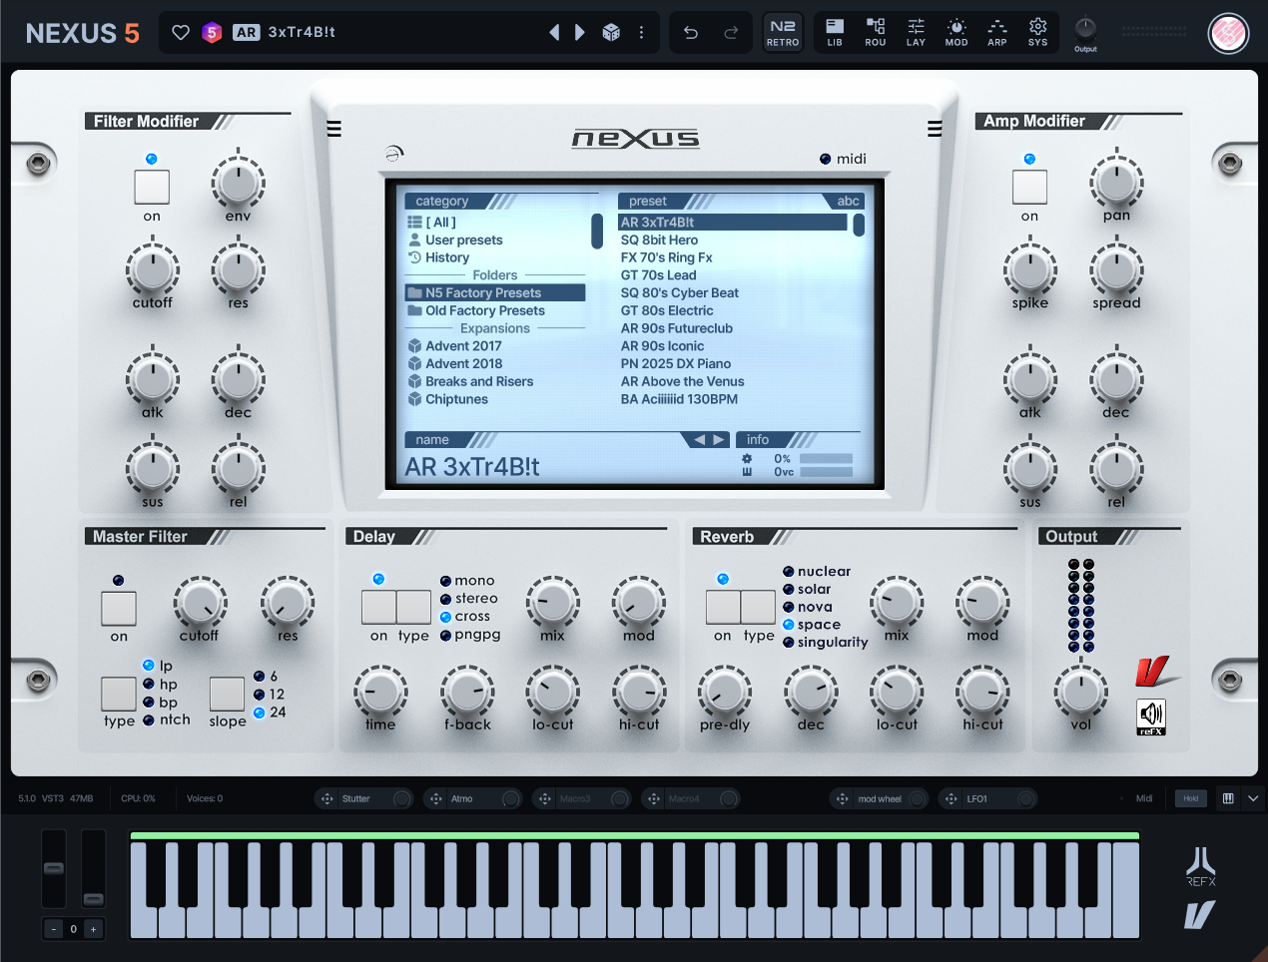Screen dimensions: 1268x962
Task: Open the SYS system settings
Action: tap(1037, 32)
